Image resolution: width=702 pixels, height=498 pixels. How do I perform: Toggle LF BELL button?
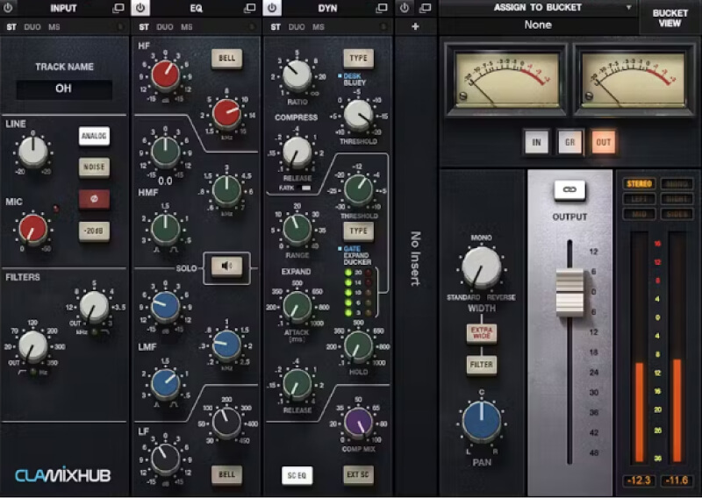click(226, 474)
